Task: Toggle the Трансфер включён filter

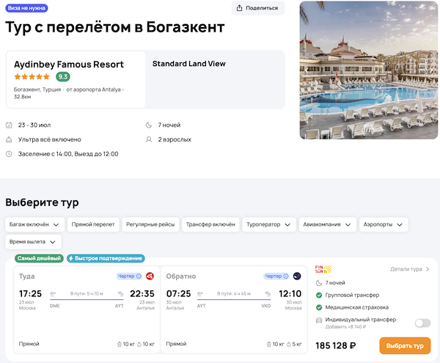Action: click(x=210, y=224)
